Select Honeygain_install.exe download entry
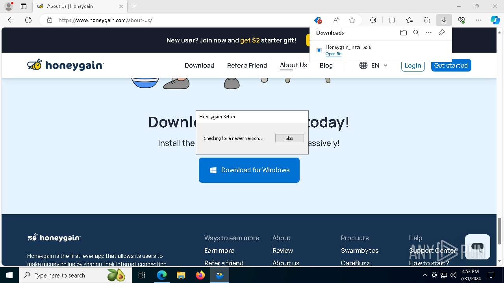504x283 pixels. [380, 50]
